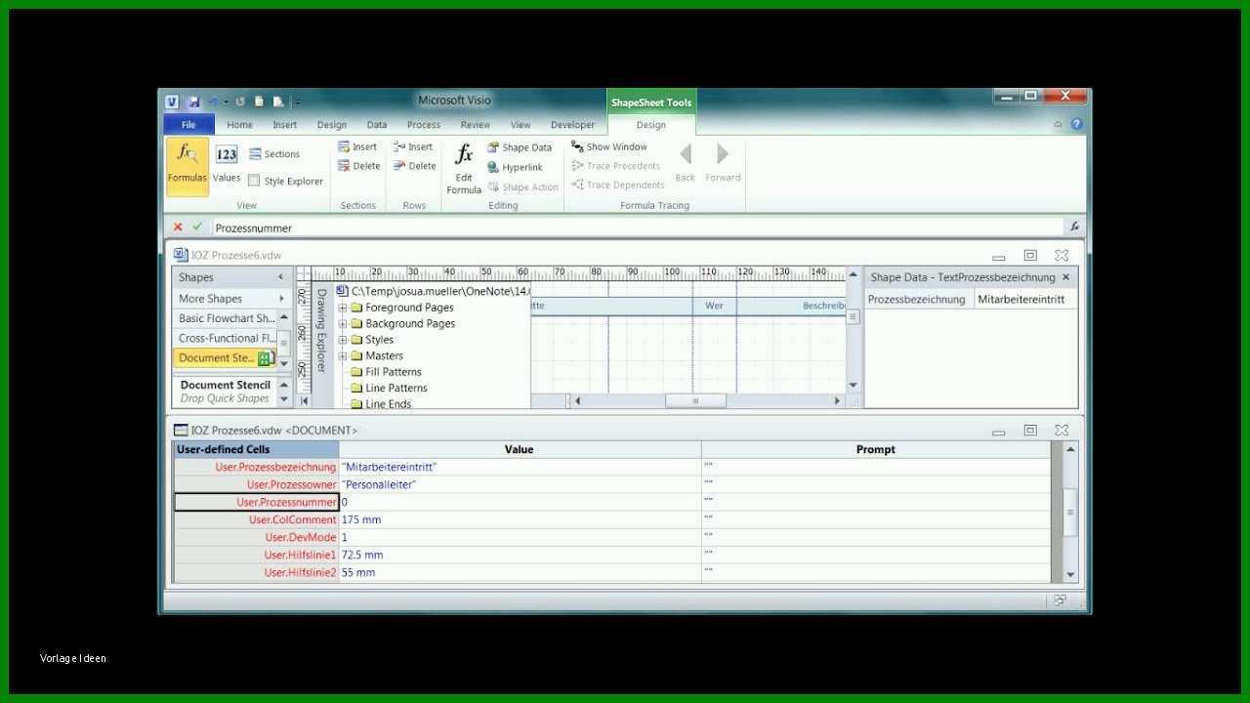Click the "Personalleiter" value cell
The width and height of the screenshot is (1250, 703).
(x=520, y=484)
